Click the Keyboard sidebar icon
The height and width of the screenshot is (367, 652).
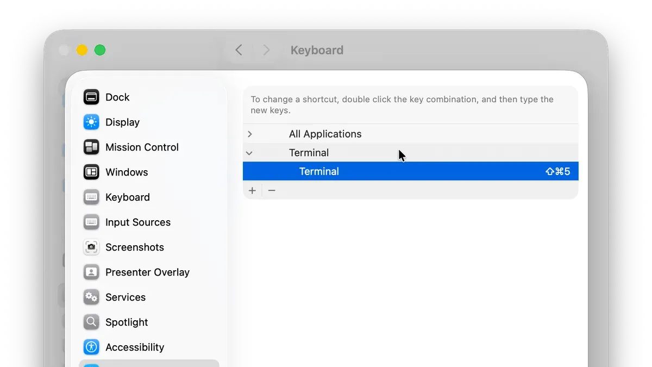point(91,197)
